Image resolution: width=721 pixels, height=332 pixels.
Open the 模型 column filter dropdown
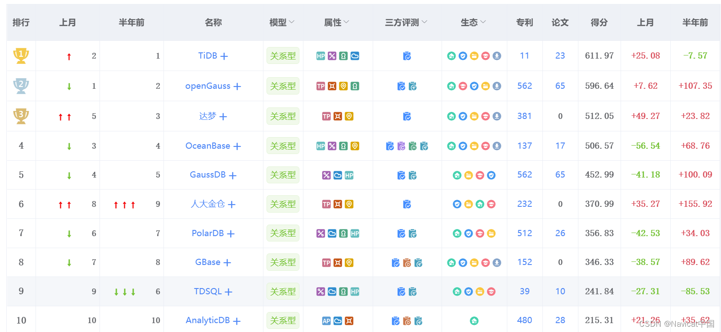(292, 22)
